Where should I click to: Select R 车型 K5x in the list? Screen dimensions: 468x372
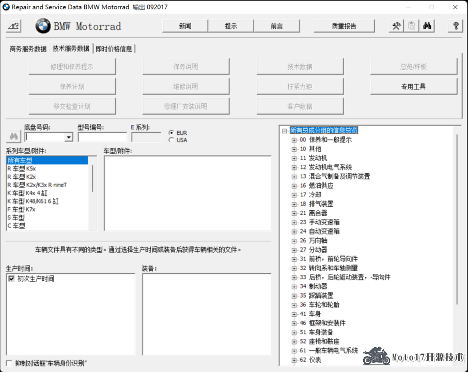coord(47,168)
